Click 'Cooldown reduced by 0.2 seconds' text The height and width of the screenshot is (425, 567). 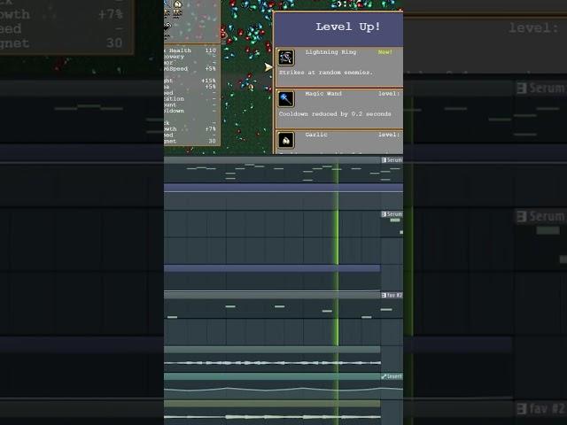335,114
